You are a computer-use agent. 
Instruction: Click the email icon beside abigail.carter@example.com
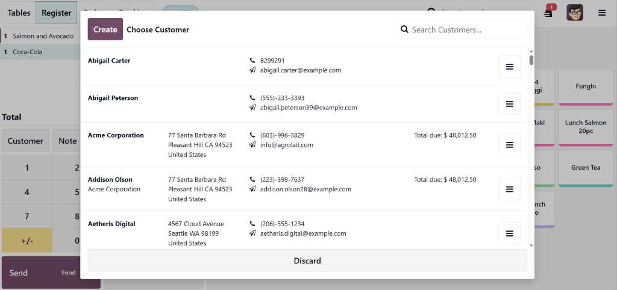coord(252,70)
